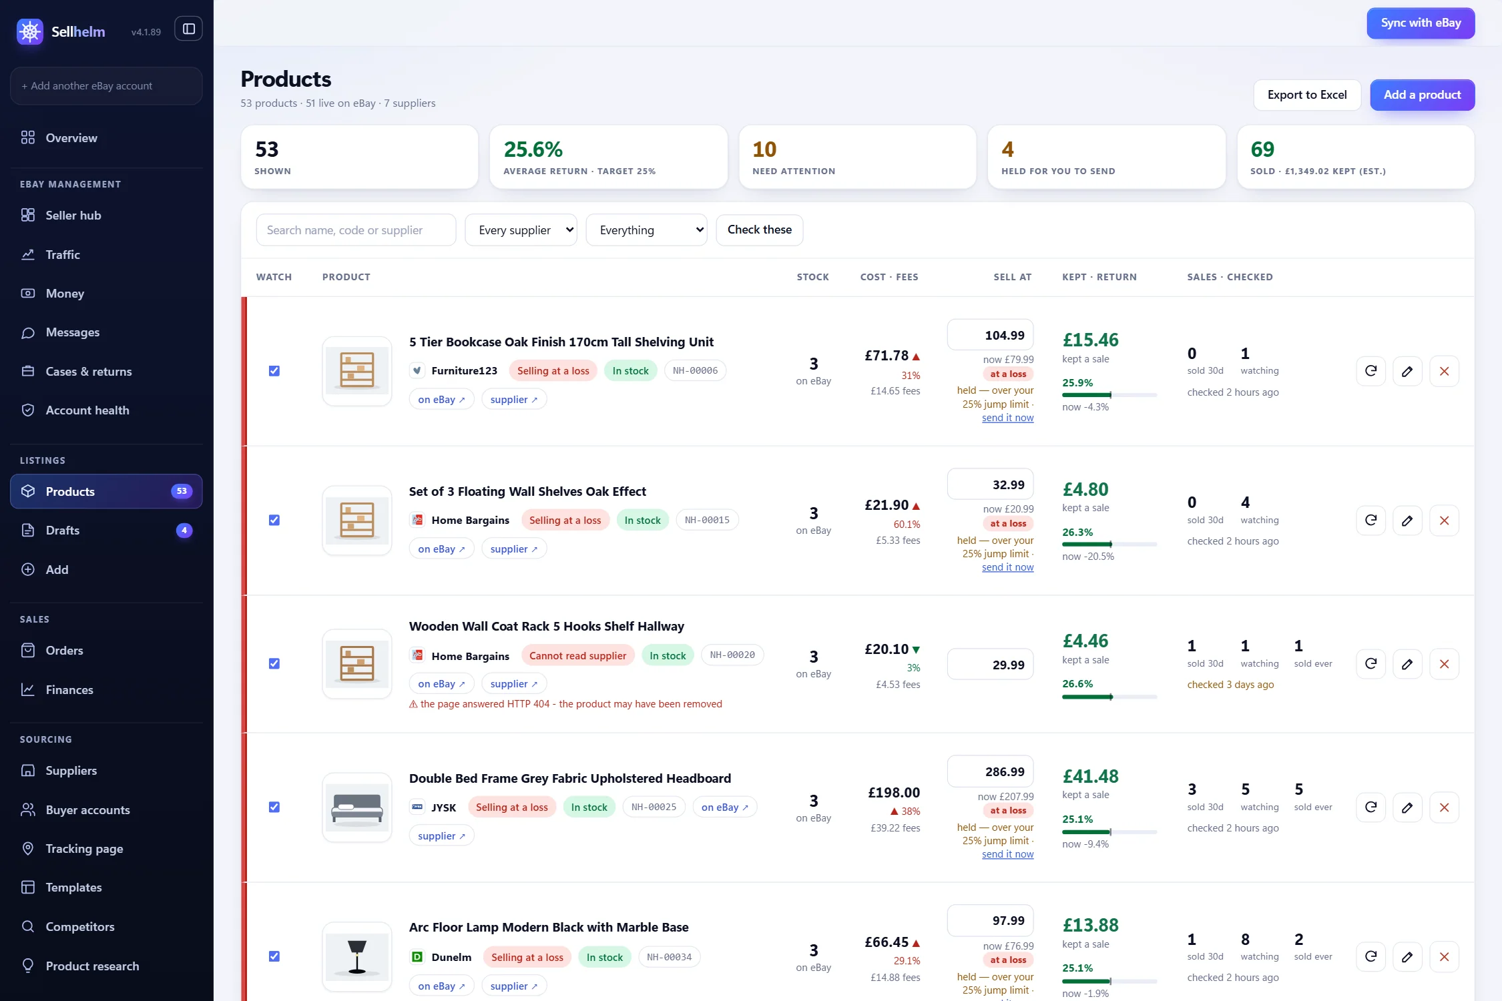The width and height of the screenshot is (1502, 1001).
Task: Click the return bar for Wooden Coat Rack
Action: tap(1109, 697)
